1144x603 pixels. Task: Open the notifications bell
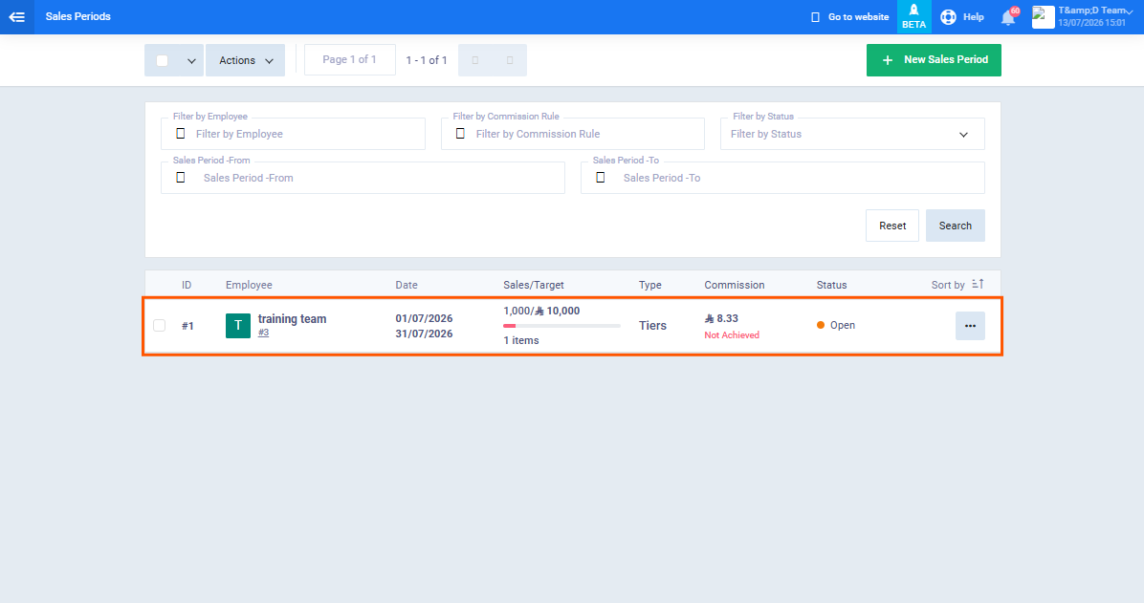click(x=1008, y=17)
